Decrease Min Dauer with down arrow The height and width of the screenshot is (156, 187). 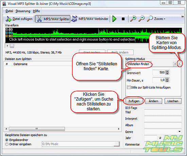tap(167, 81)
